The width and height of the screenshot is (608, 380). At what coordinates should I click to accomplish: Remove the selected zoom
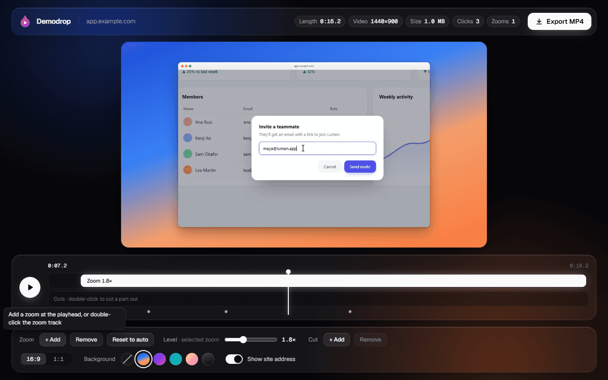(x=86, y=340)
